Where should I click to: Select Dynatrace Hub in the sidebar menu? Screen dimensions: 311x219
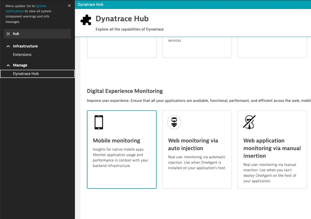[26, 74]
